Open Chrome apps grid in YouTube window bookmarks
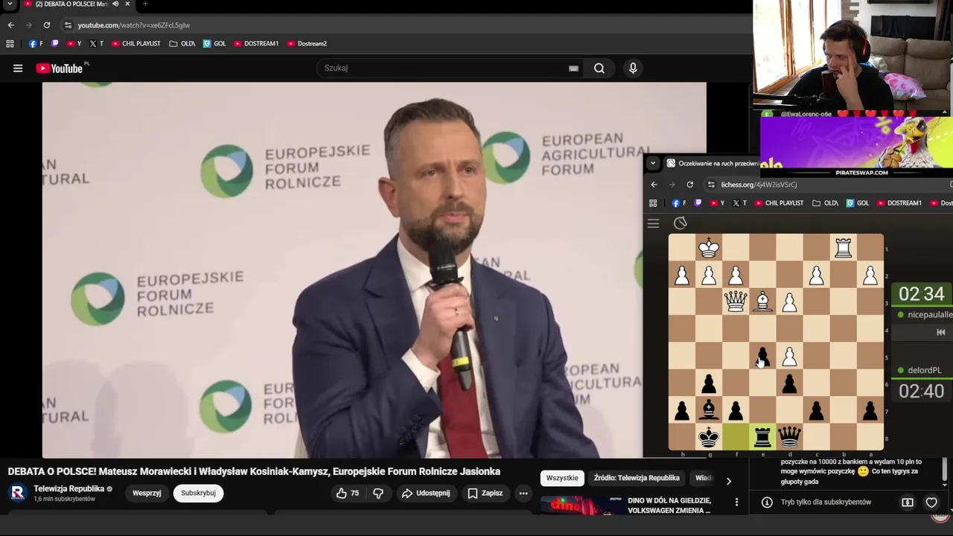Image resolution: width=953 pixels, height=536 pixels. point(10,44)
